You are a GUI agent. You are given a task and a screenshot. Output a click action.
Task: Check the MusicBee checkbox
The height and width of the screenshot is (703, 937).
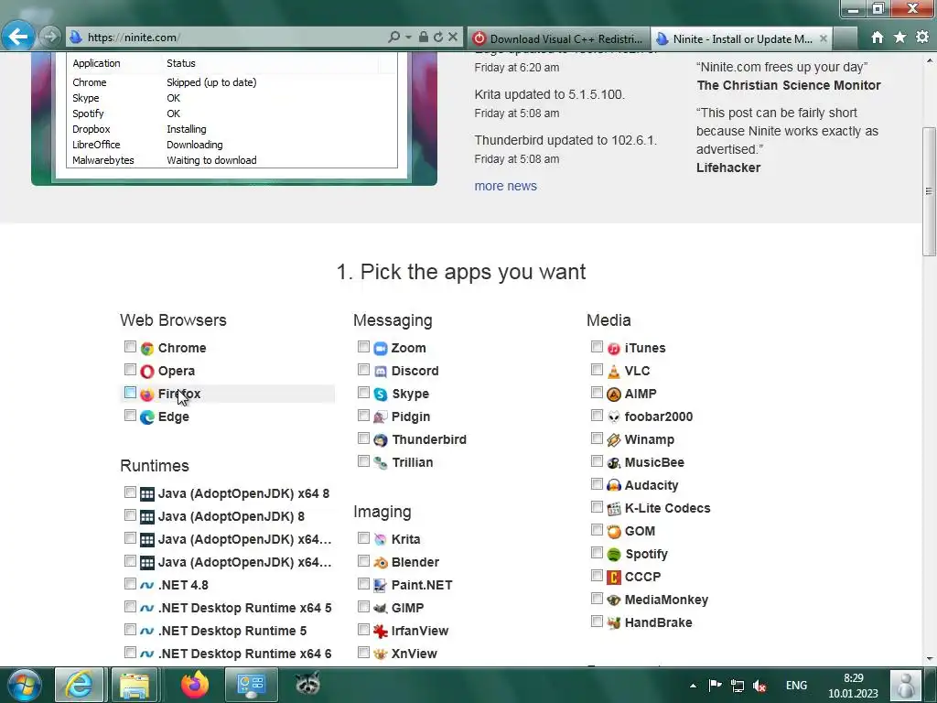tap(597, 461)
